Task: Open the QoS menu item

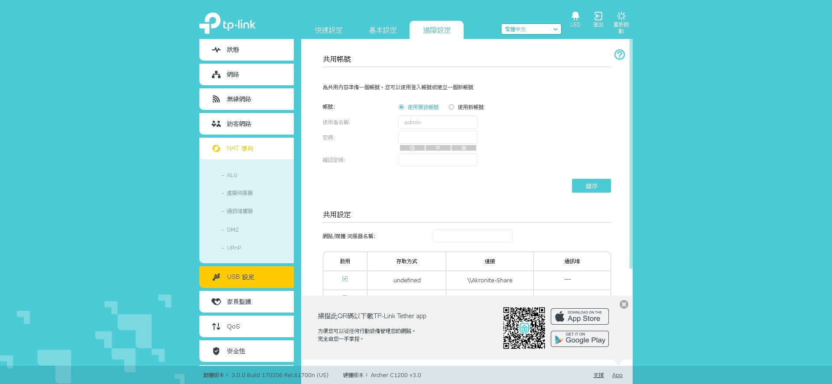Action: click(246, 326)
